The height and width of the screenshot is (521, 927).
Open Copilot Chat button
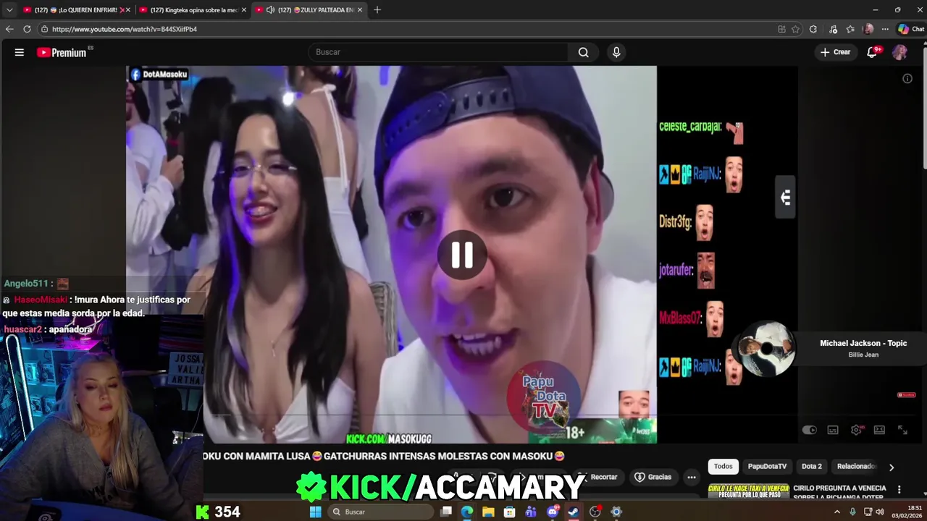point(911,29)
